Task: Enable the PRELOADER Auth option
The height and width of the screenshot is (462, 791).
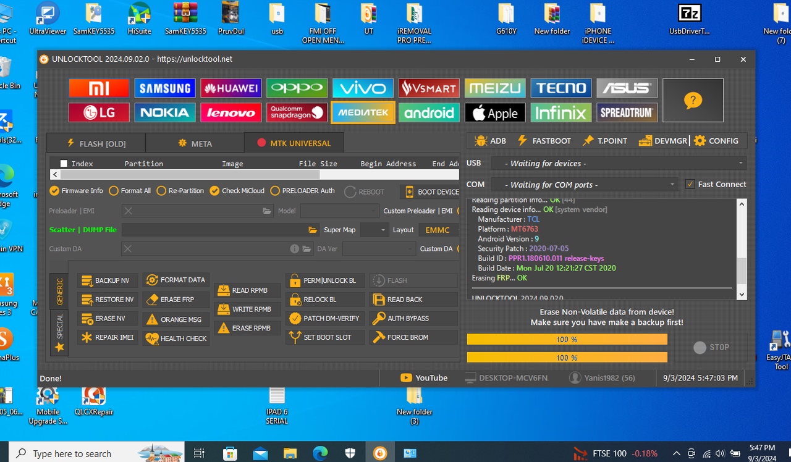Action: [x=303, y=191]
